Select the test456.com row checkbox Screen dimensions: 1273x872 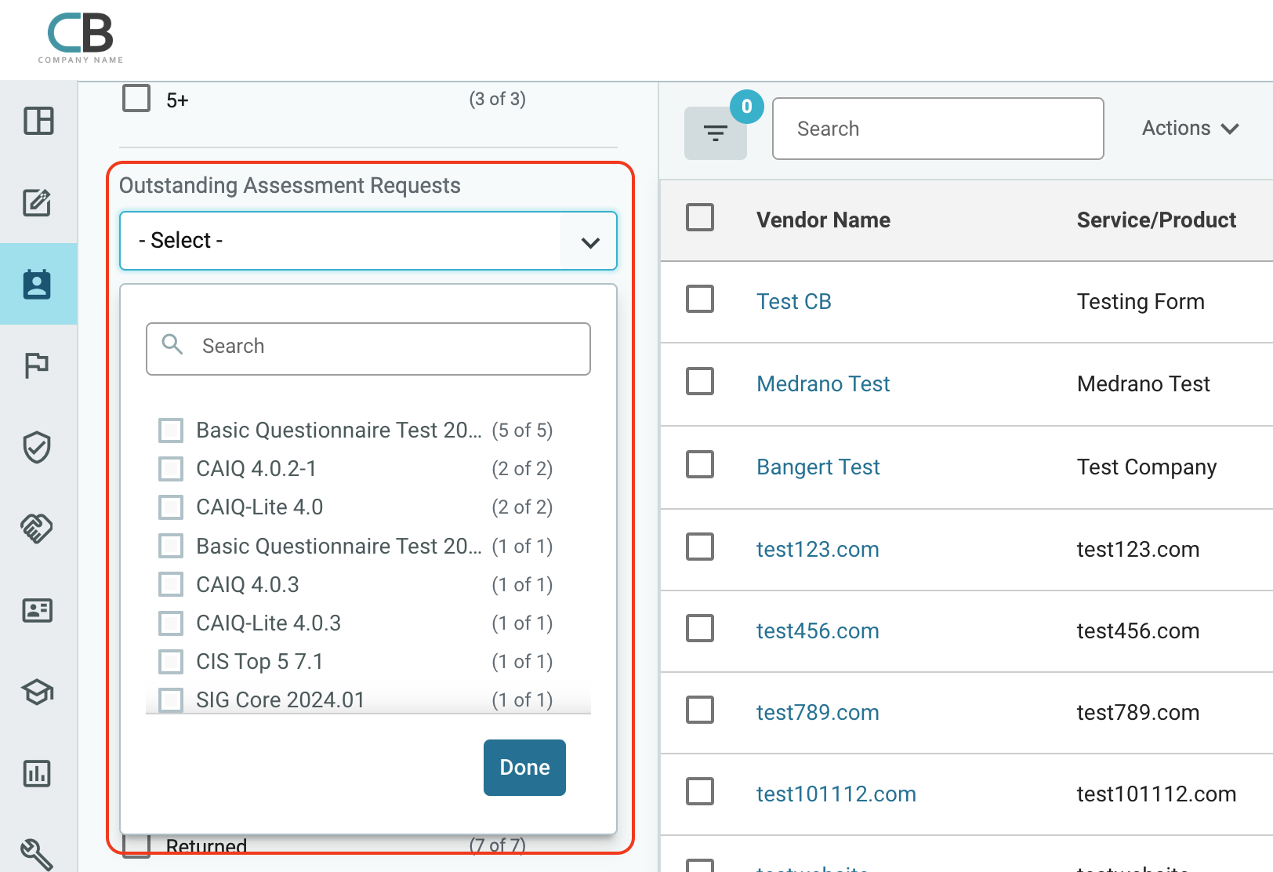point(700,628)
